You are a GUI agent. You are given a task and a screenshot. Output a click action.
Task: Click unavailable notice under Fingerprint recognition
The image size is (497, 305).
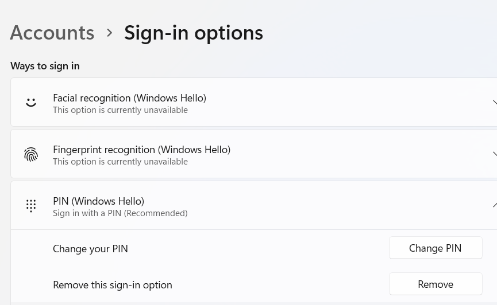[120, 162]
